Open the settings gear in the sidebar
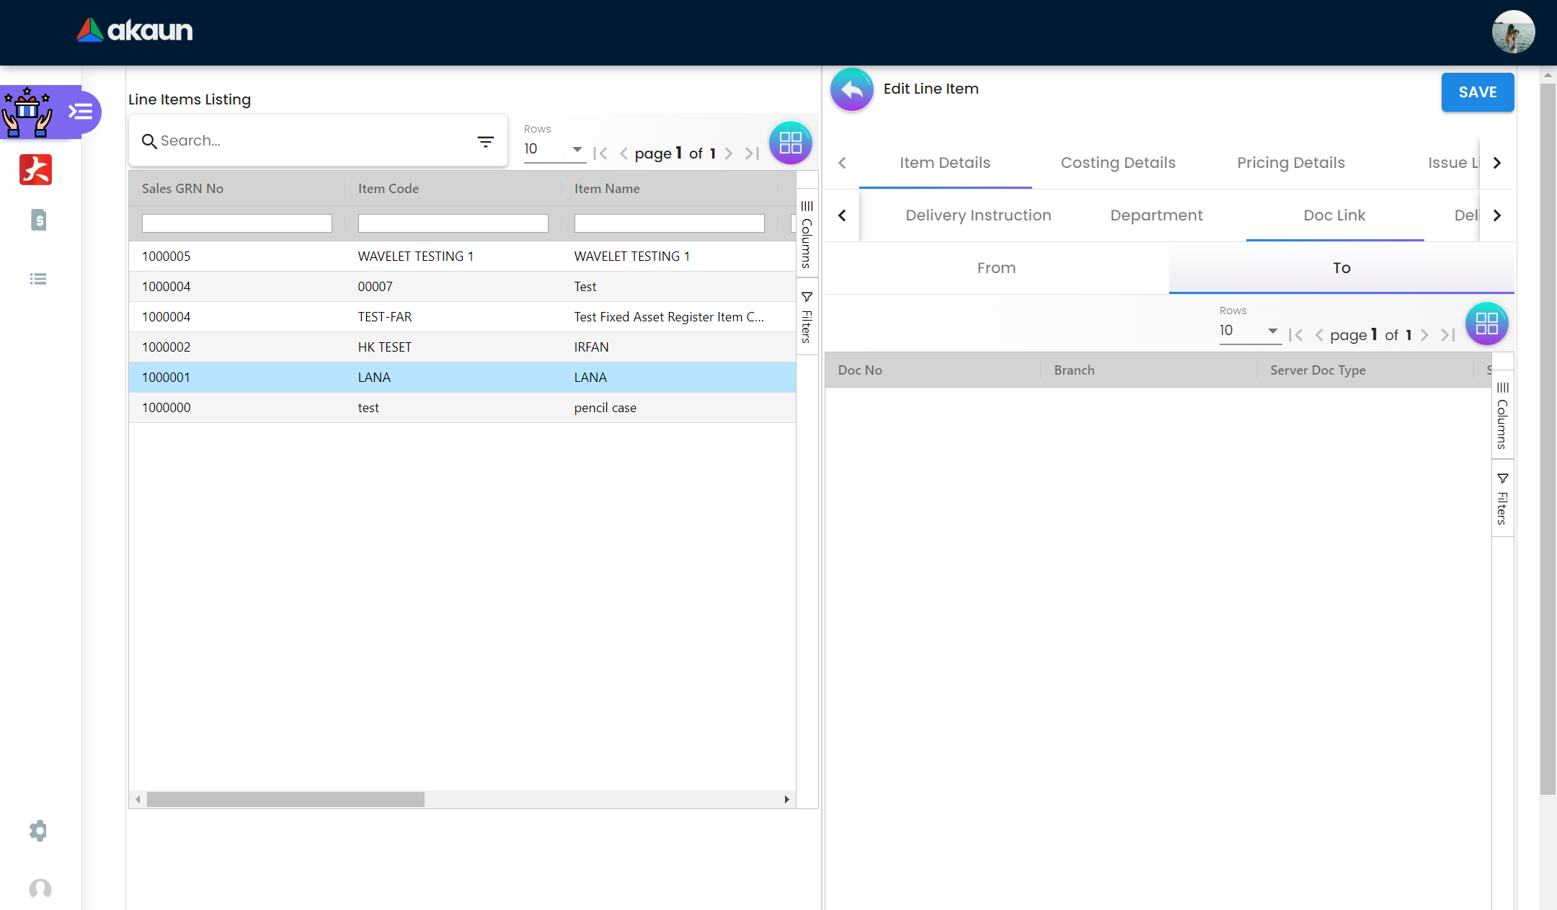 38,830
